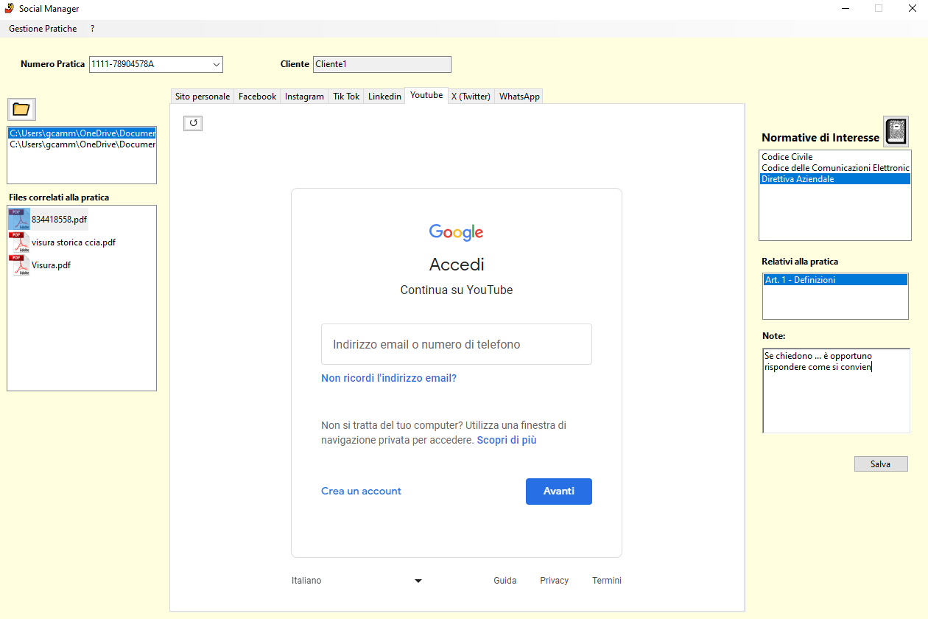Click into the Cliente text field
Viewport: 928px width, 619px height.
(x=382, y=64)
